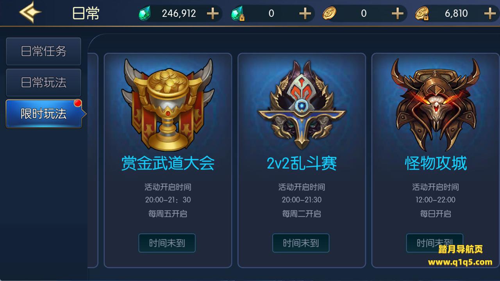Screen dimensions: 500x281
Task: Switch to the 日常玩法 tab
Action: (x=43, y=82)
